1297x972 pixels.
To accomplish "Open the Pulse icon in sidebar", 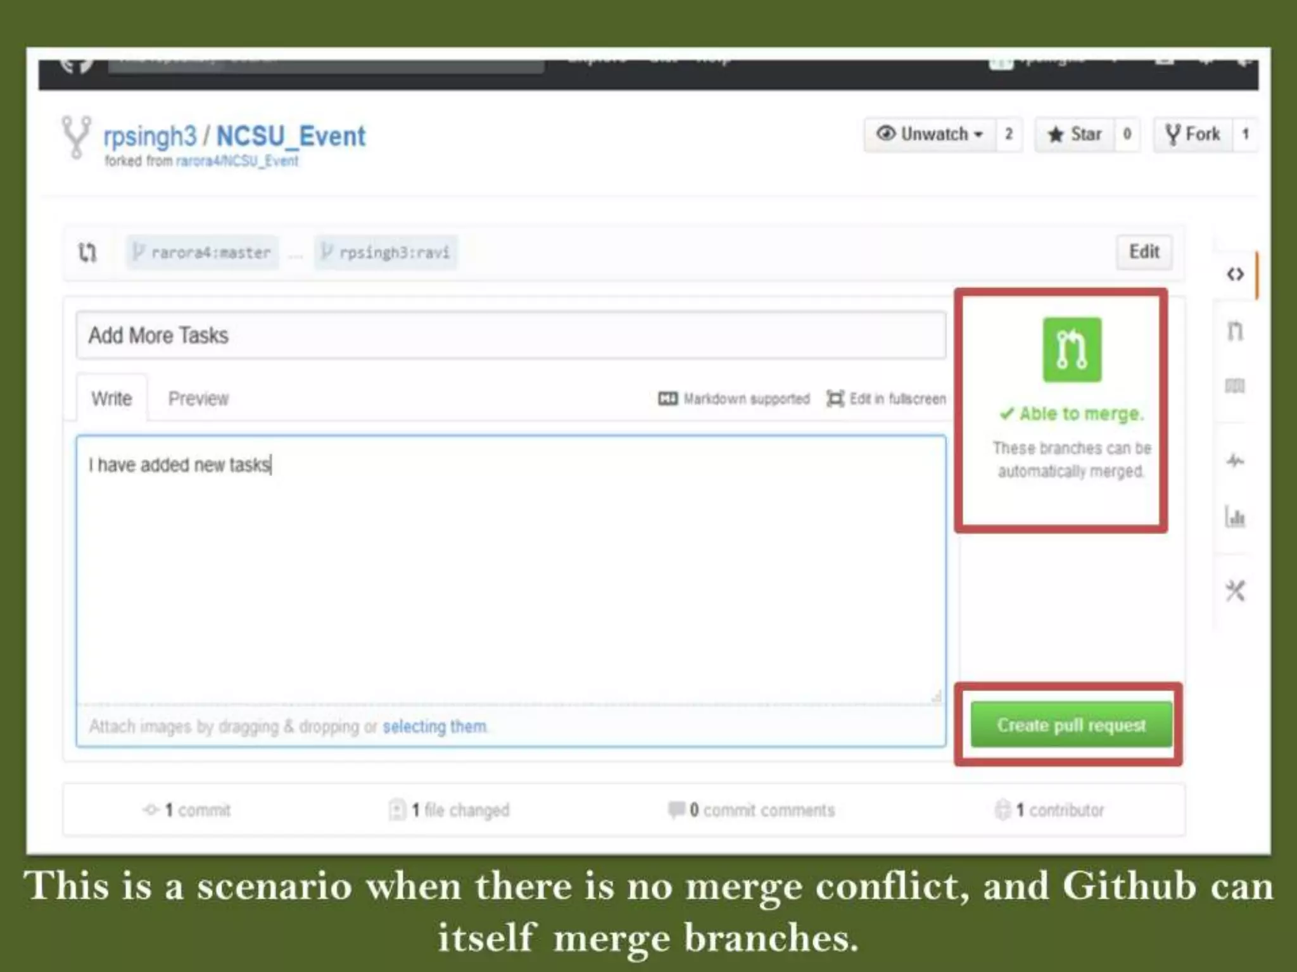I will pyautogui.click(x=1235, y=460).
